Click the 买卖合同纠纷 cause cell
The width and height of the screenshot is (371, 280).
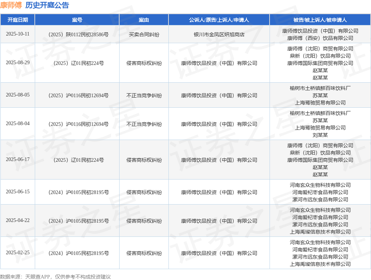coord(144,34)
